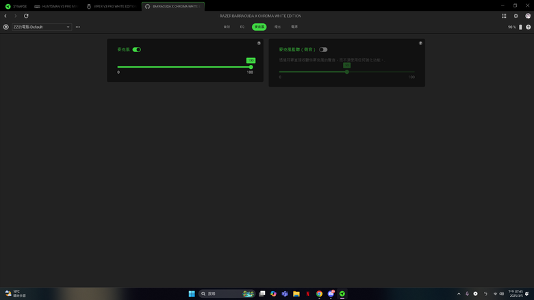Show hidden system tray icons

click(459, 294)
